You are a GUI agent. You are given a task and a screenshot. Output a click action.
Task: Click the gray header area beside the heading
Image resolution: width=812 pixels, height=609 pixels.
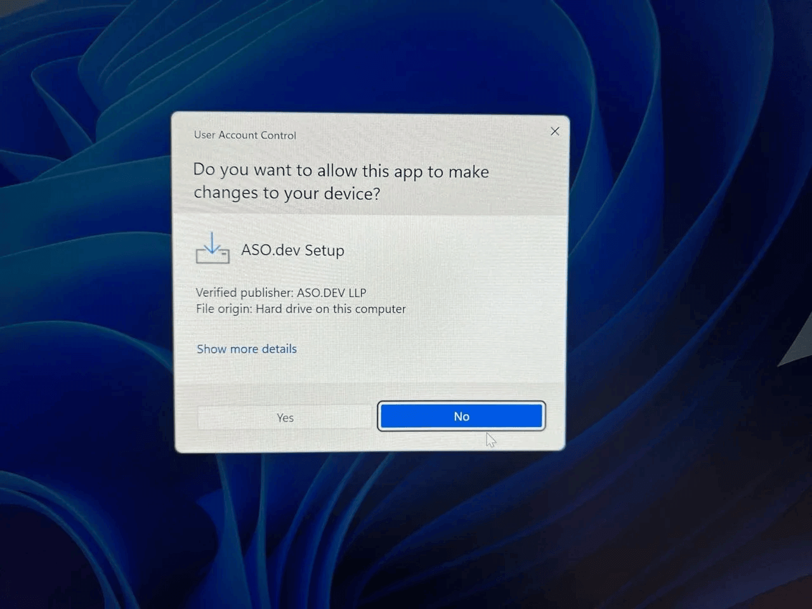pos(527,184)
